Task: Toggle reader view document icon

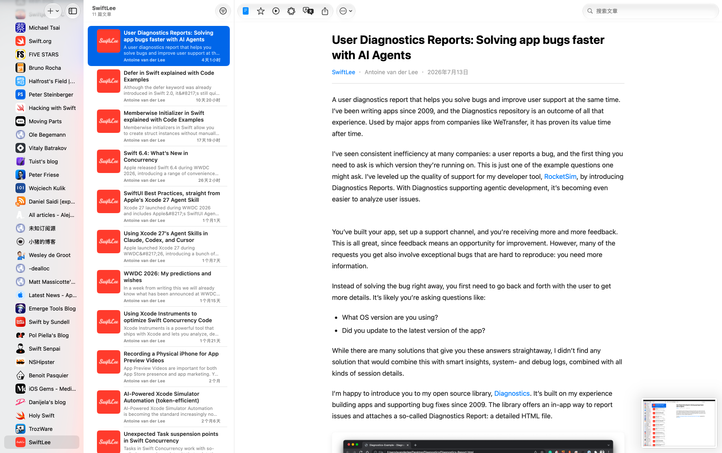Action: click(246, 11)
